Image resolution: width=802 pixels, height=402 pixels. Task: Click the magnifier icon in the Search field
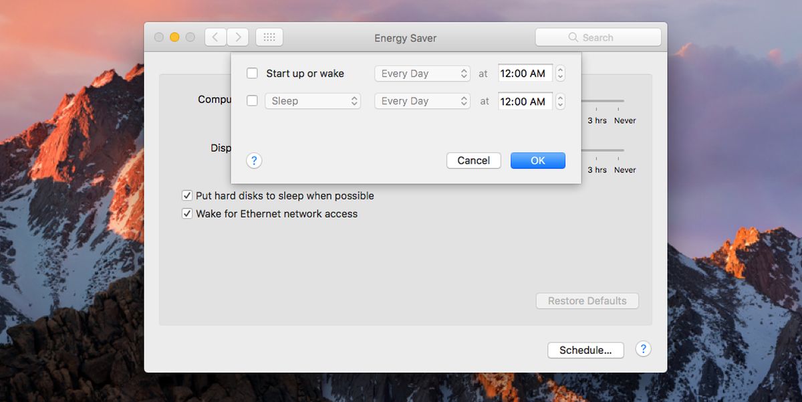(573, 37)
